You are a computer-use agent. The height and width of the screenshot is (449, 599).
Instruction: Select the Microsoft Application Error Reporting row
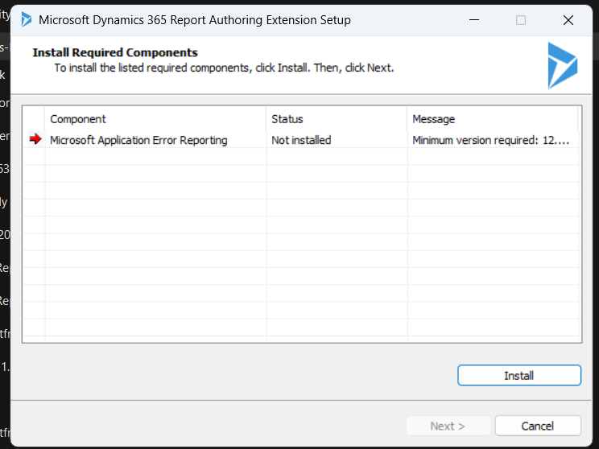click(302, 140)
